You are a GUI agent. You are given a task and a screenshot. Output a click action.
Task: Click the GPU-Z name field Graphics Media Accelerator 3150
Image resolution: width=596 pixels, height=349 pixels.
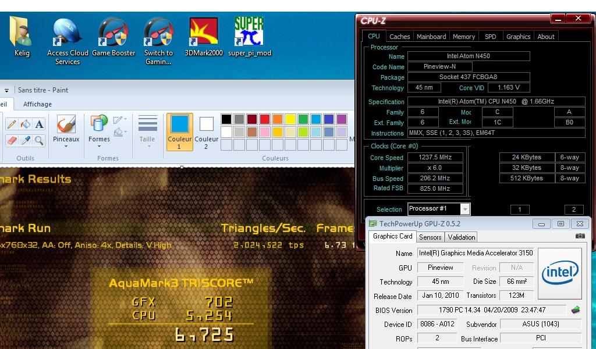coord(476,253)
